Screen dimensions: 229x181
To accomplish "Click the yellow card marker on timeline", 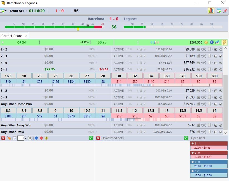I will (x=78, y=29).
